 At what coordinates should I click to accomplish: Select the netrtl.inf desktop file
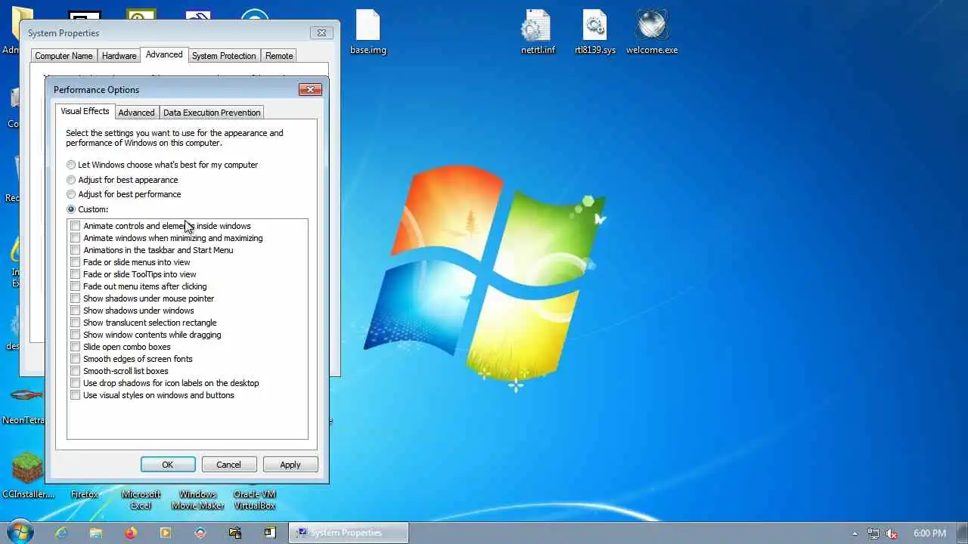click(x=538, y=32)
